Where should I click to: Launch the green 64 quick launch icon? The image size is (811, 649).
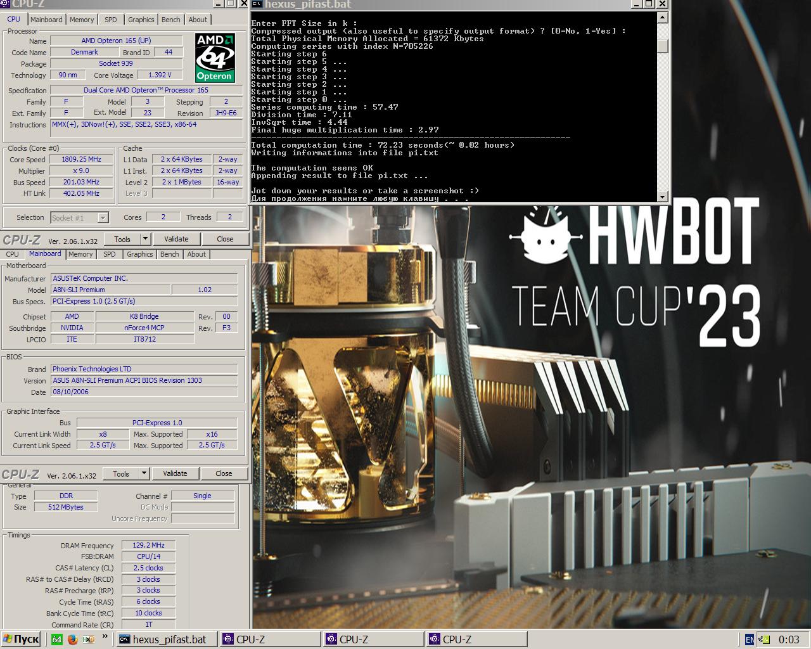coord(57,639)
